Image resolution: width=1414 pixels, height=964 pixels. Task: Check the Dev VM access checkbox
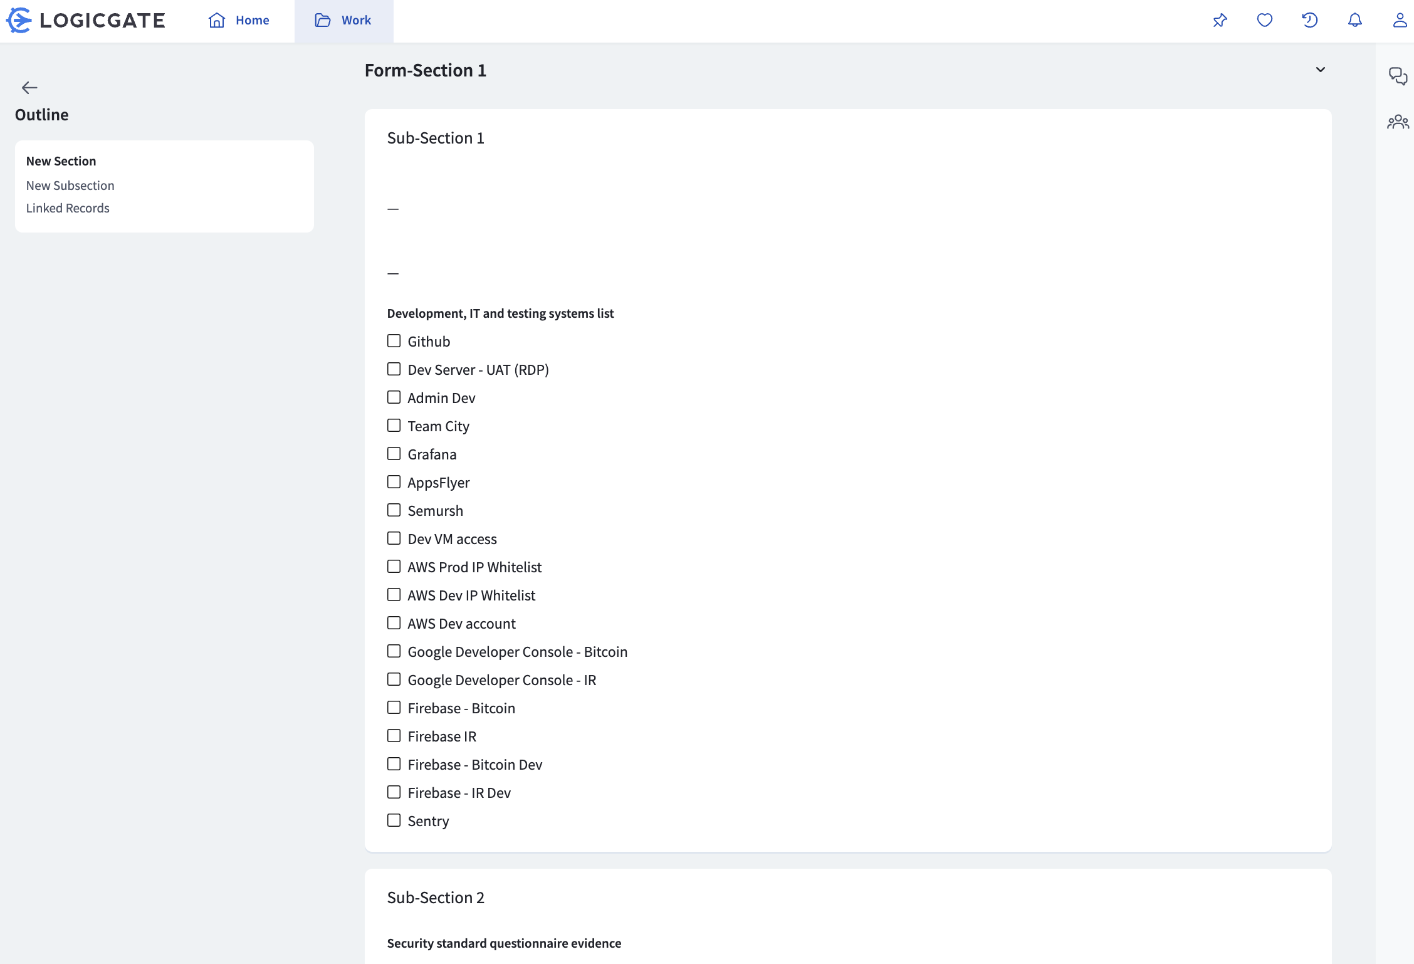point(394,538)
